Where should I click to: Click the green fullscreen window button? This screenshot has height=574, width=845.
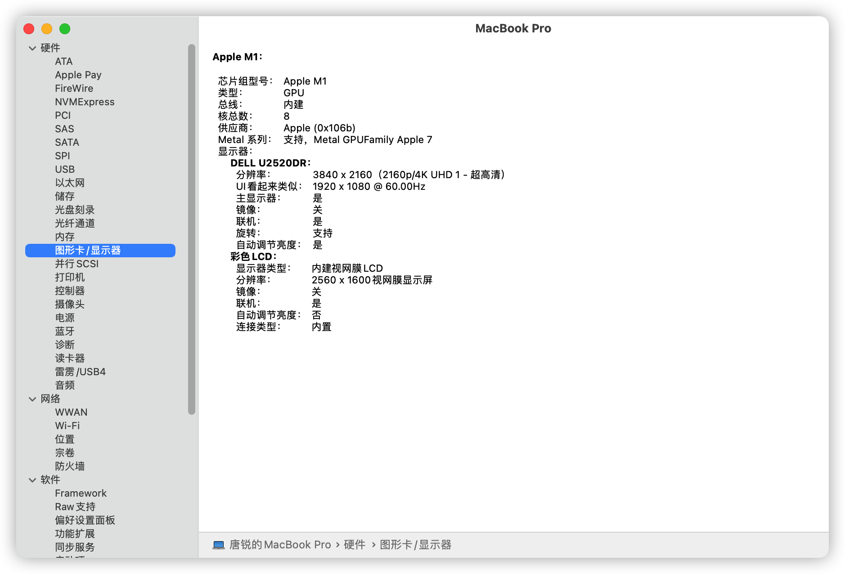(x=65, y=29)
